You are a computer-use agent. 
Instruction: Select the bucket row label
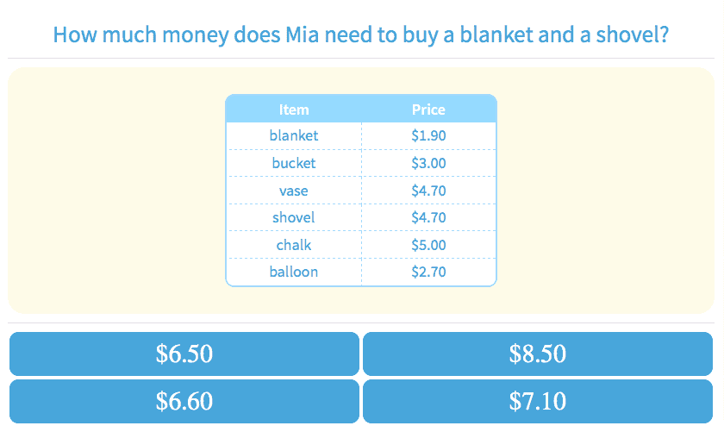click(294, 163)
